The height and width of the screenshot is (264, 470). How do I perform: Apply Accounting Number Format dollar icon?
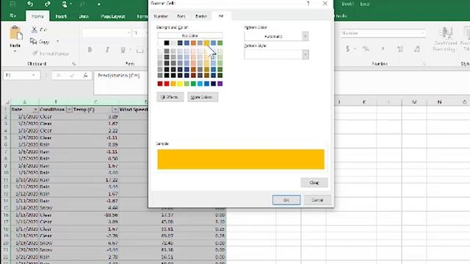pyautogui.click(x=347, y=48)
